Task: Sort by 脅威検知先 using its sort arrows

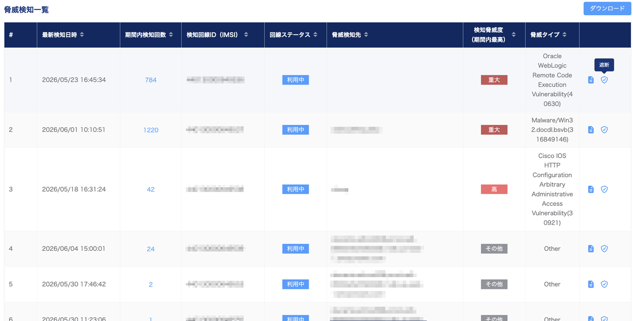Action: 366,35
